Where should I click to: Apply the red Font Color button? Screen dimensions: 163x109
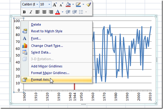click(x=58, y=12)
